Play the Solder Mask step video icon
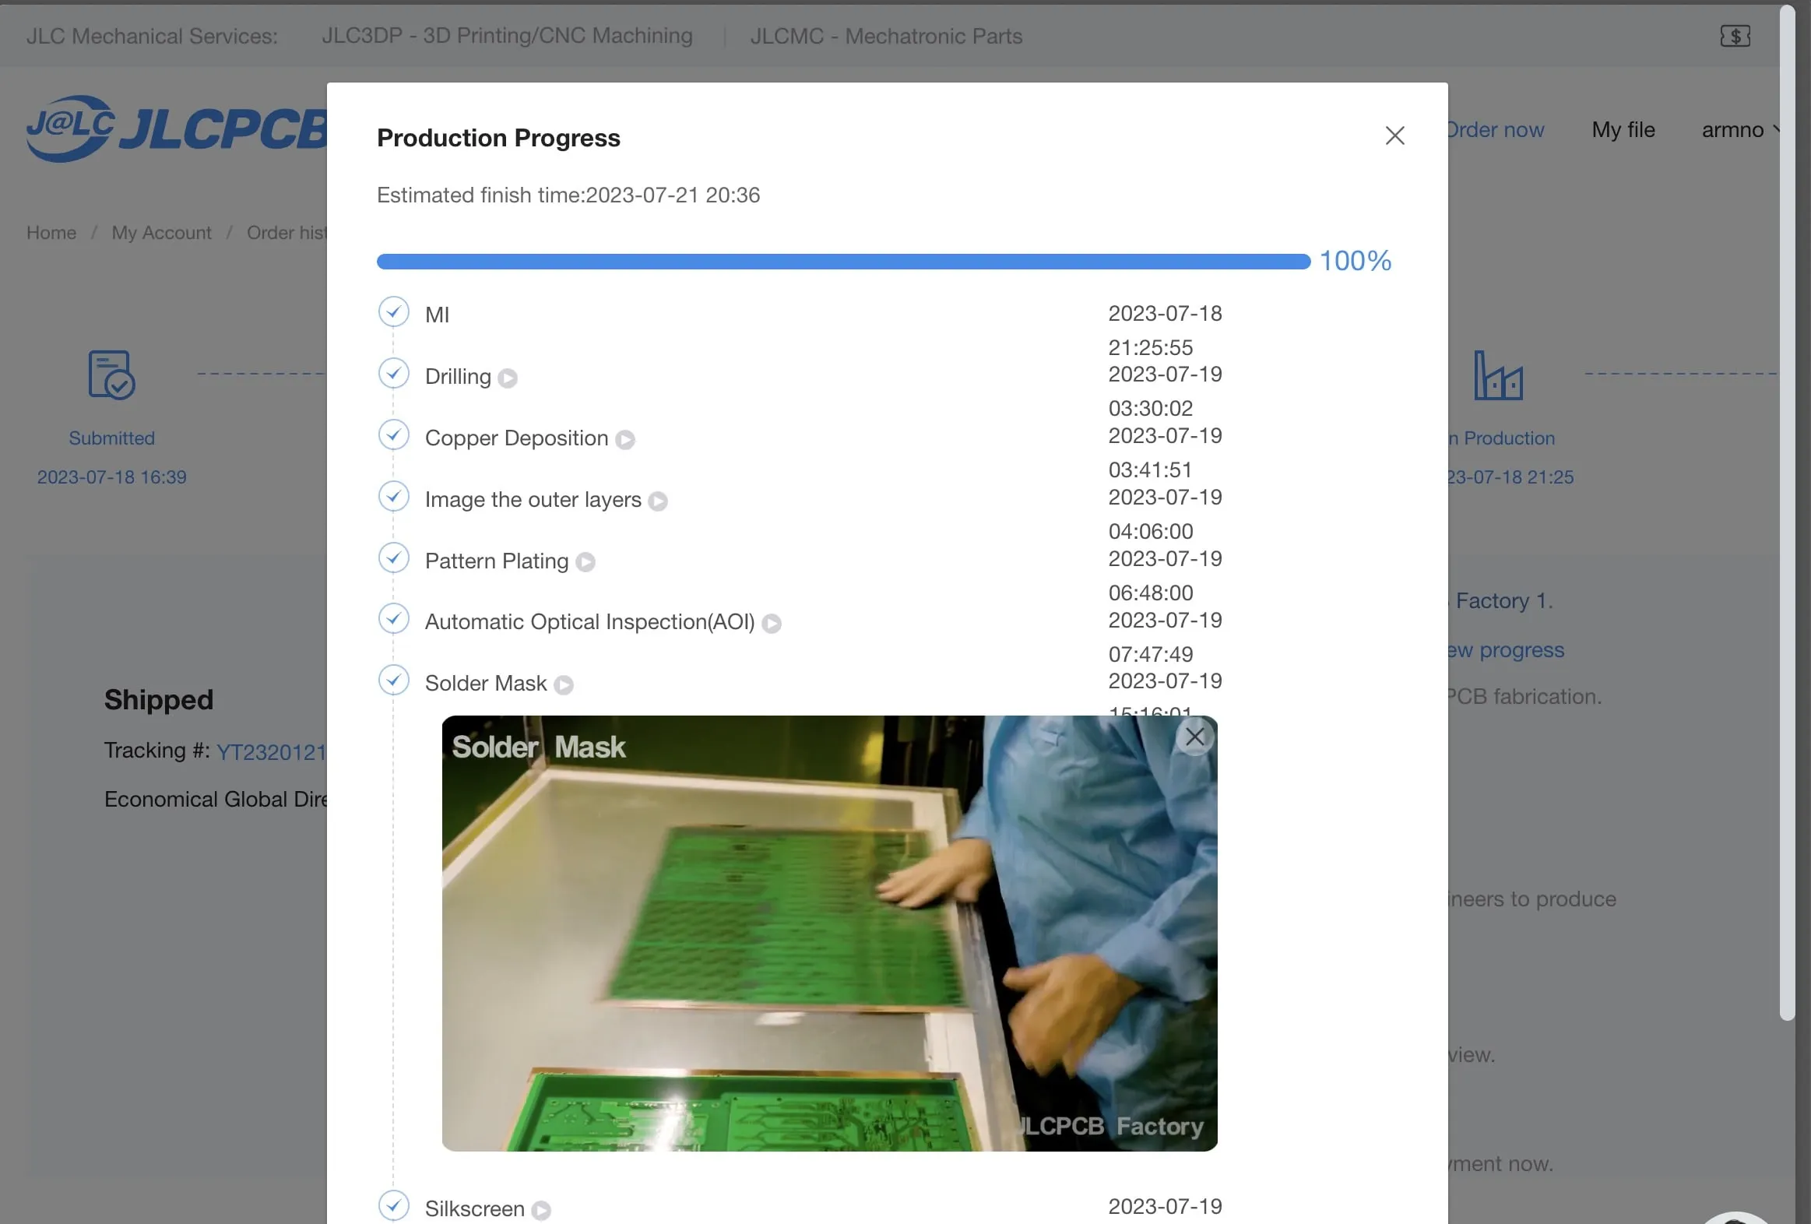1811x1224 pixels. click(x=564, y=684)
